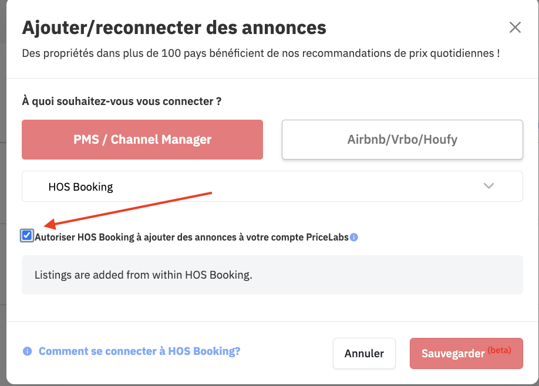Click the Listings are added notice box
Viewport: 539px width, 386px height.
coord(272,275)
